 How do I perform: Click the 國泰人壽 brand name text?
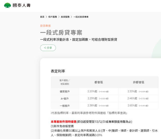21,5
